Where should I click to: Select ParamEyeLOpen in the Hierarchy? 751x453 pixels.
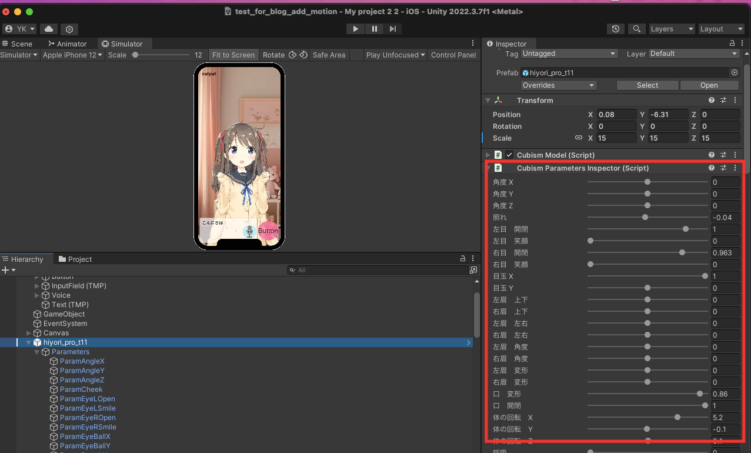(86, 398)
